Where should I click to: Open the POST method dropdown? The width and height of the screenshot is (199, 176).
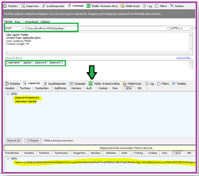(x=23, y=28)
